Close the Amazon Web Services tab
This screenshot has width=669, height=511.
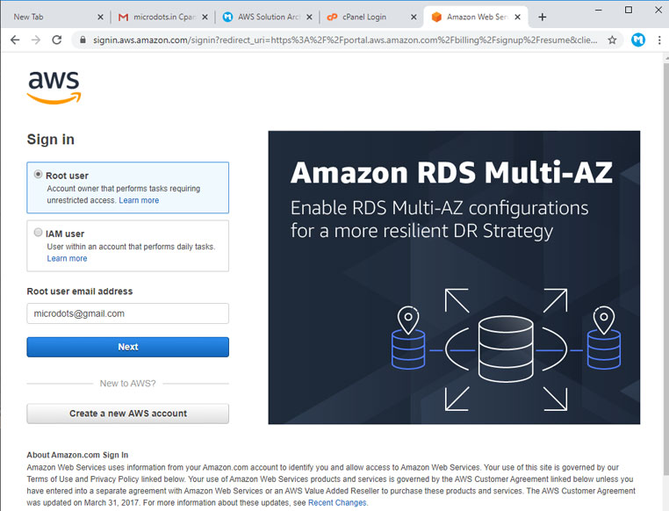coord(517,17)
